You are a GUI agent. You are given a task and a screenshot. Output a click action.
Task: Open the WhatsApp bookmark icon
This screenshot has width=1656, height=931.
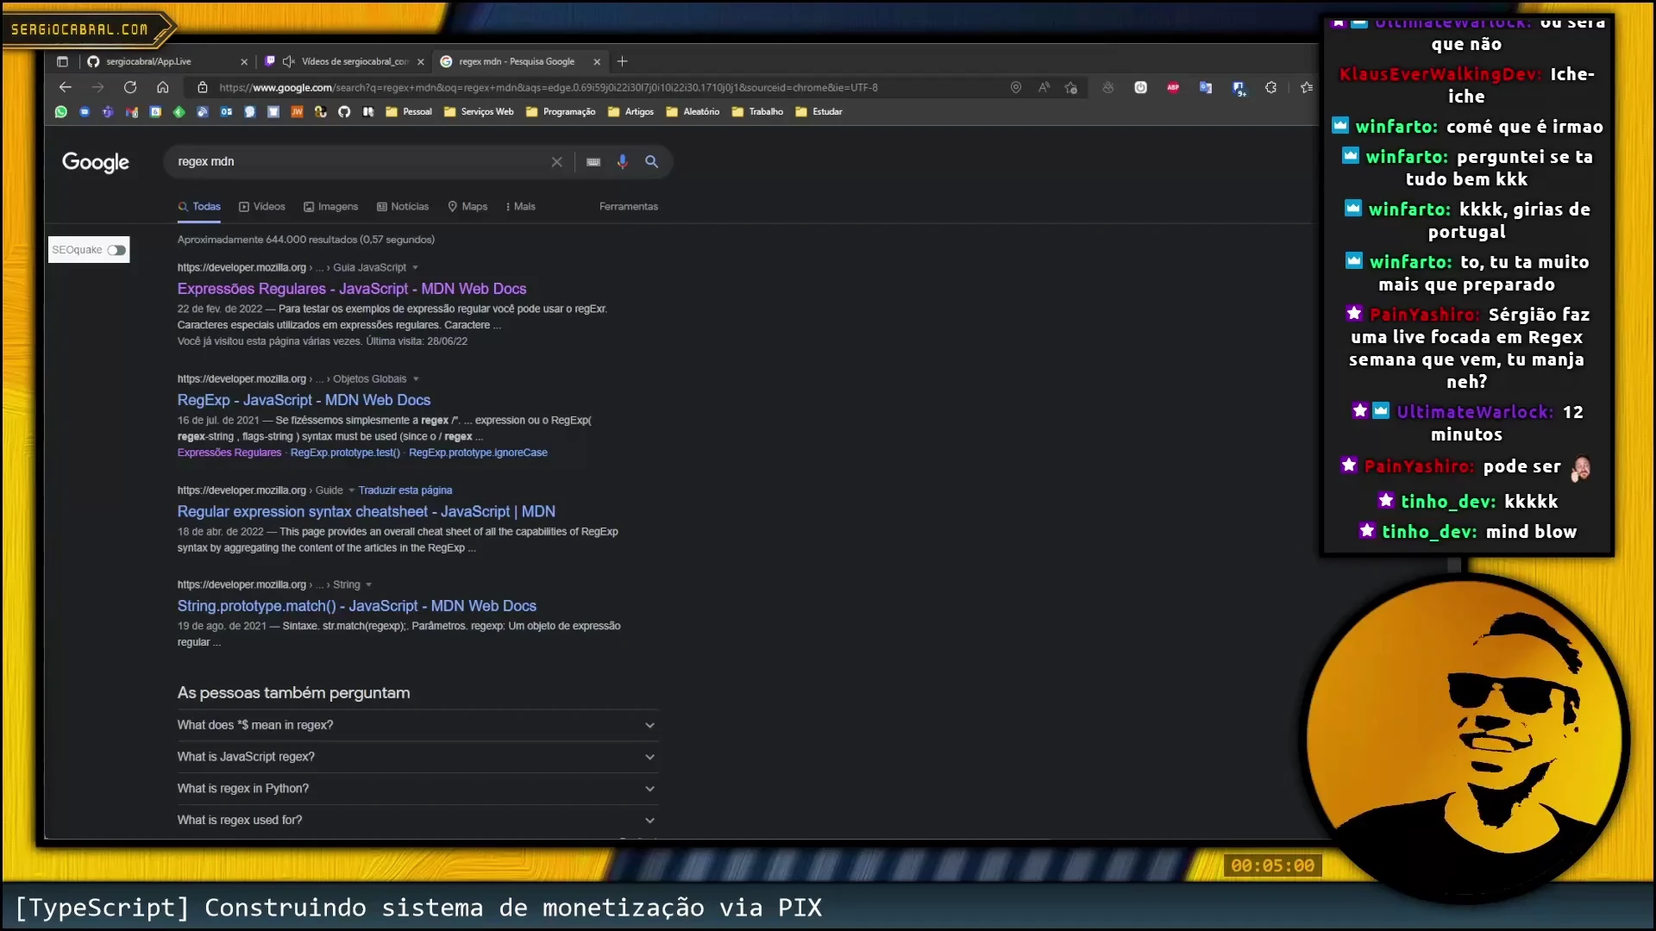coord(60,111)
